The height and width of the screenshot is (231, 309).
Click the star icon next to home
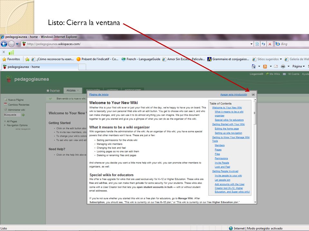48,90
